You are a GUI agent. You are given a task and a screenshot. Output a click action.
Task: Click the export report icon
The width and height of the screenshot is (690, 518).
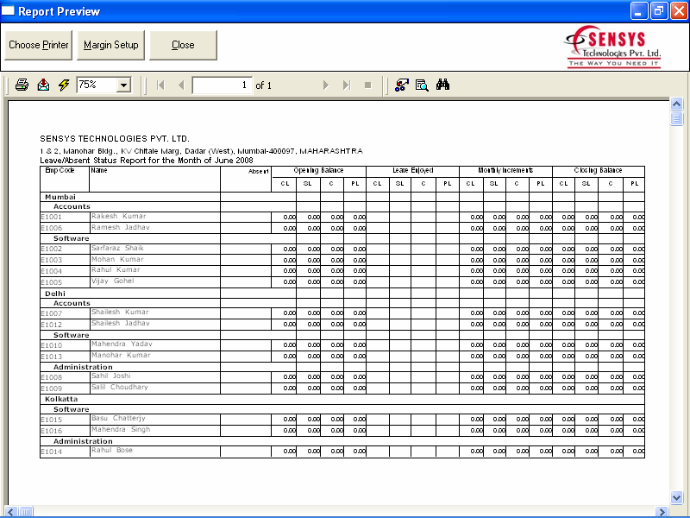pyautogui.click(x=43, y=85)
